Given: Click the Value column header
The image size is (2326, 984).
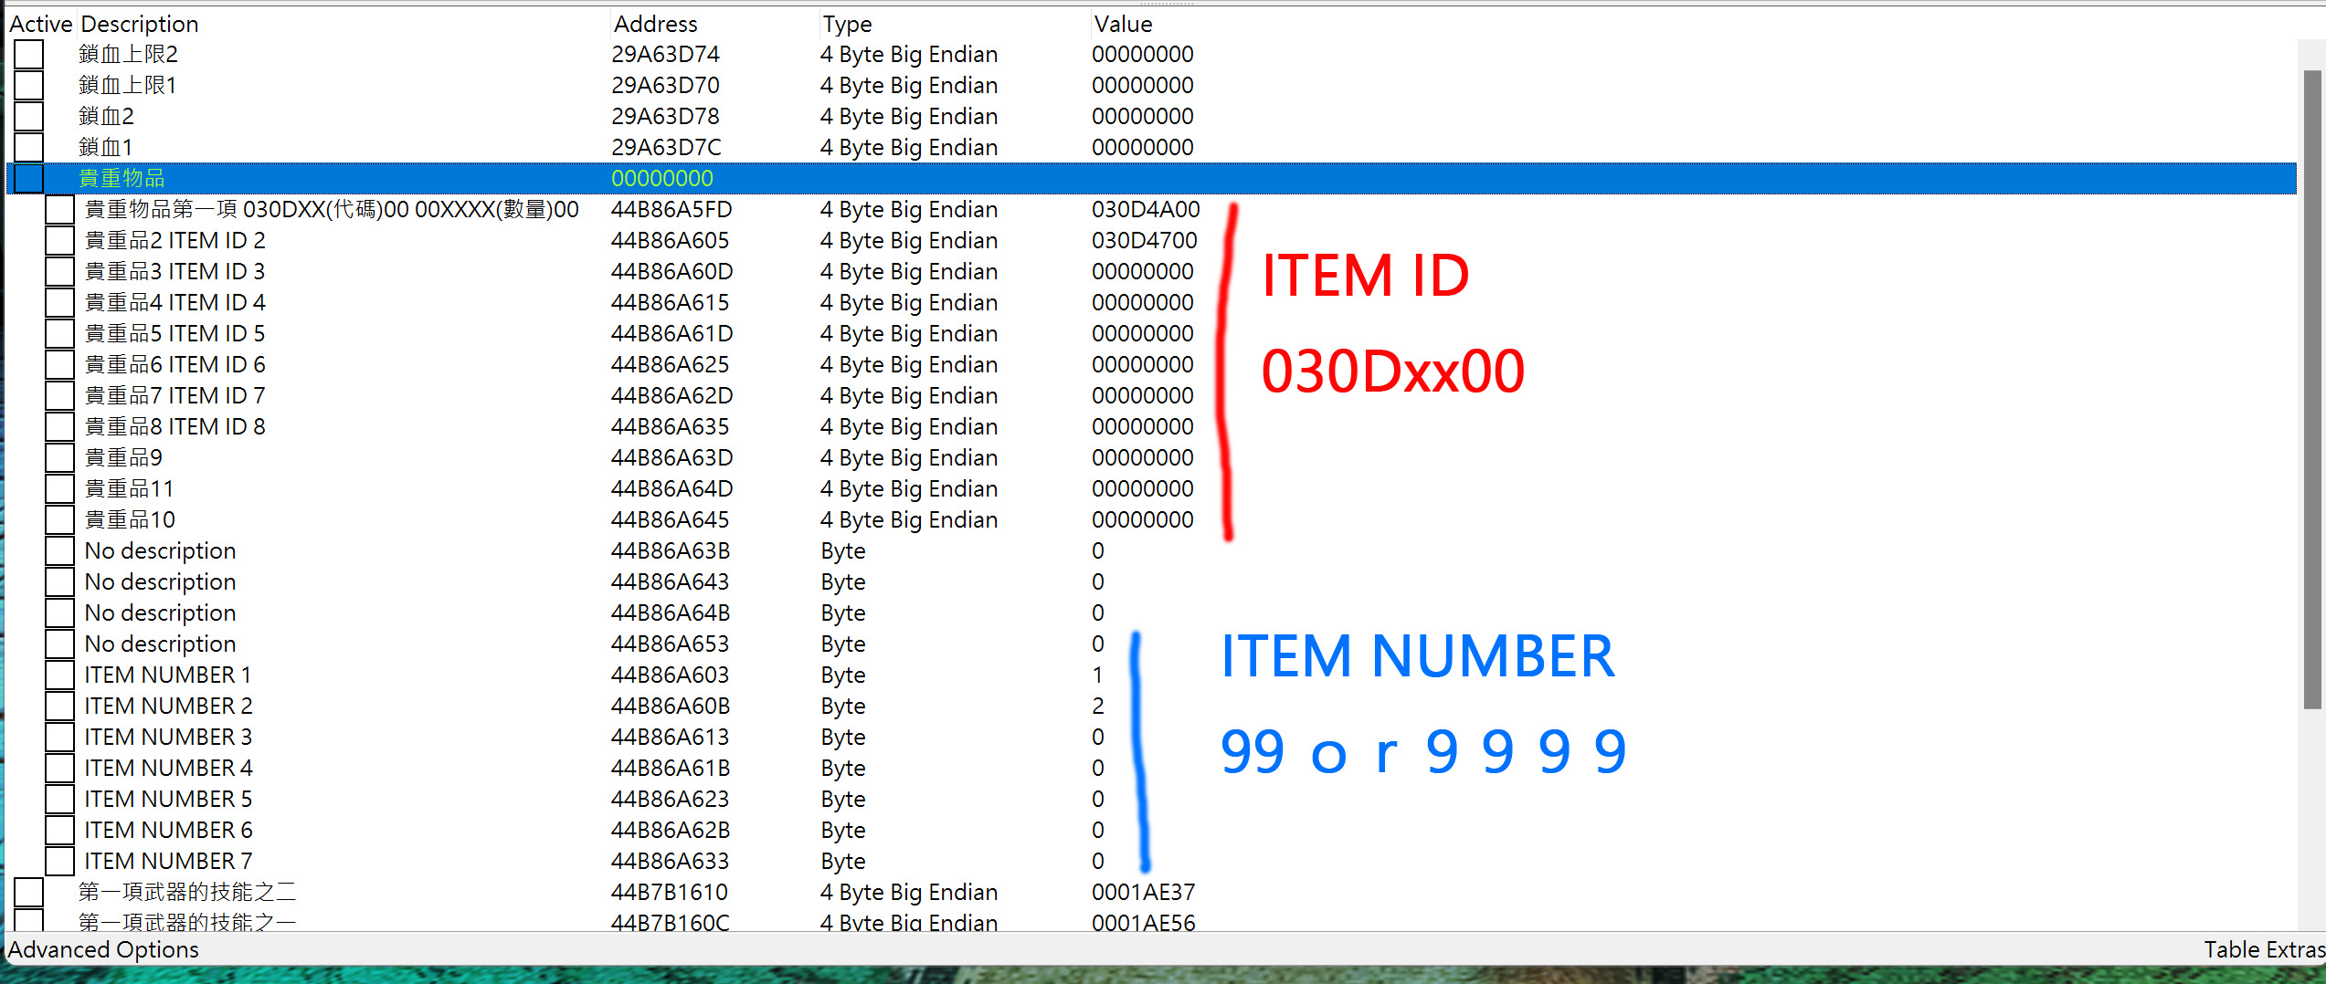Looking at the screenshot, I should point(1123,24).
